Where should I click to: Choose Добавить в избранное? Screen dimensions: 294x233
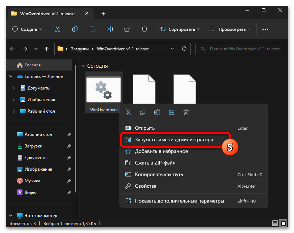click(193, 151)
